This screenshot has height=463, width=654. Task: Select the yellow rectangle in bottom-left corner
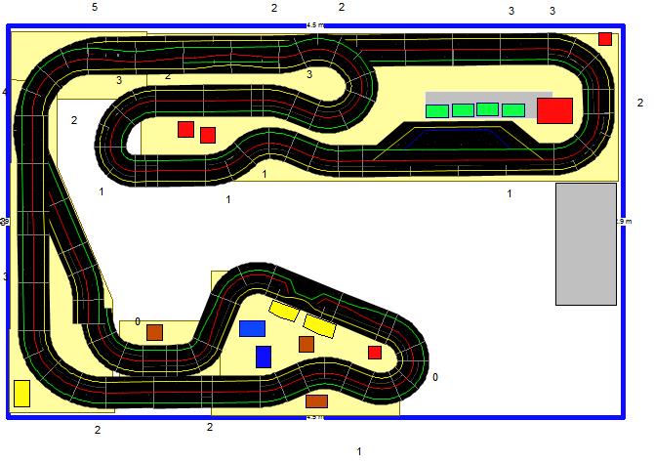[21, 394]
